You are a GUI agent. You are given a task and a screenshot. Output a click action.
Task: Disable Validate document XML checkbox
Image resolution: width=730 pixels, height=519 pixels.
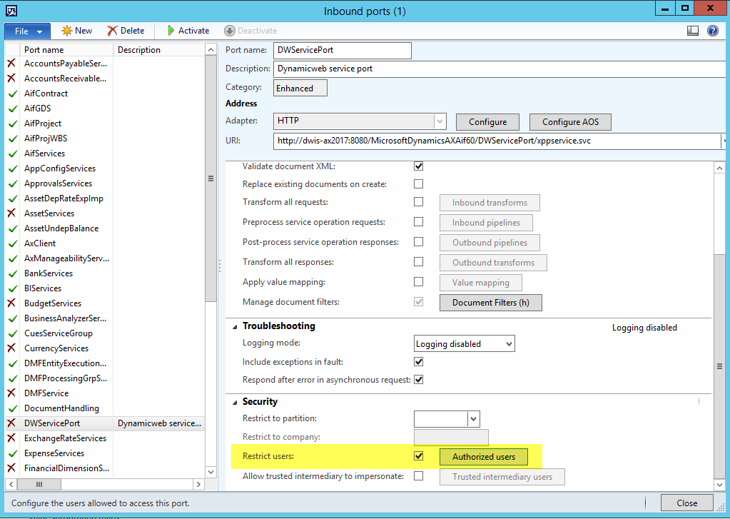point(419,166)
